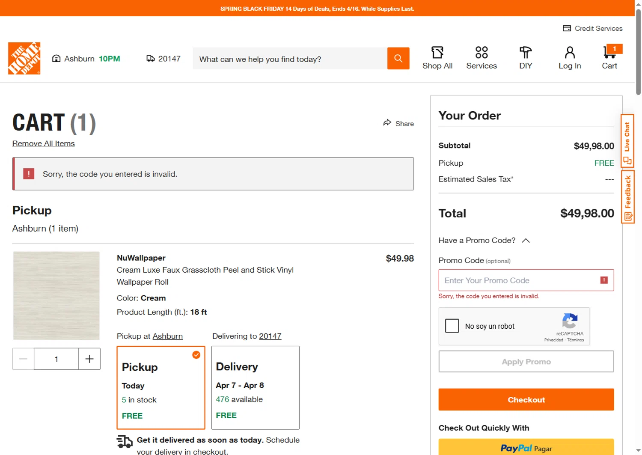Select the Pickup Today fulfillment option
The width and height of the screenshot is (642, 455).
click(x=161, y=387)
